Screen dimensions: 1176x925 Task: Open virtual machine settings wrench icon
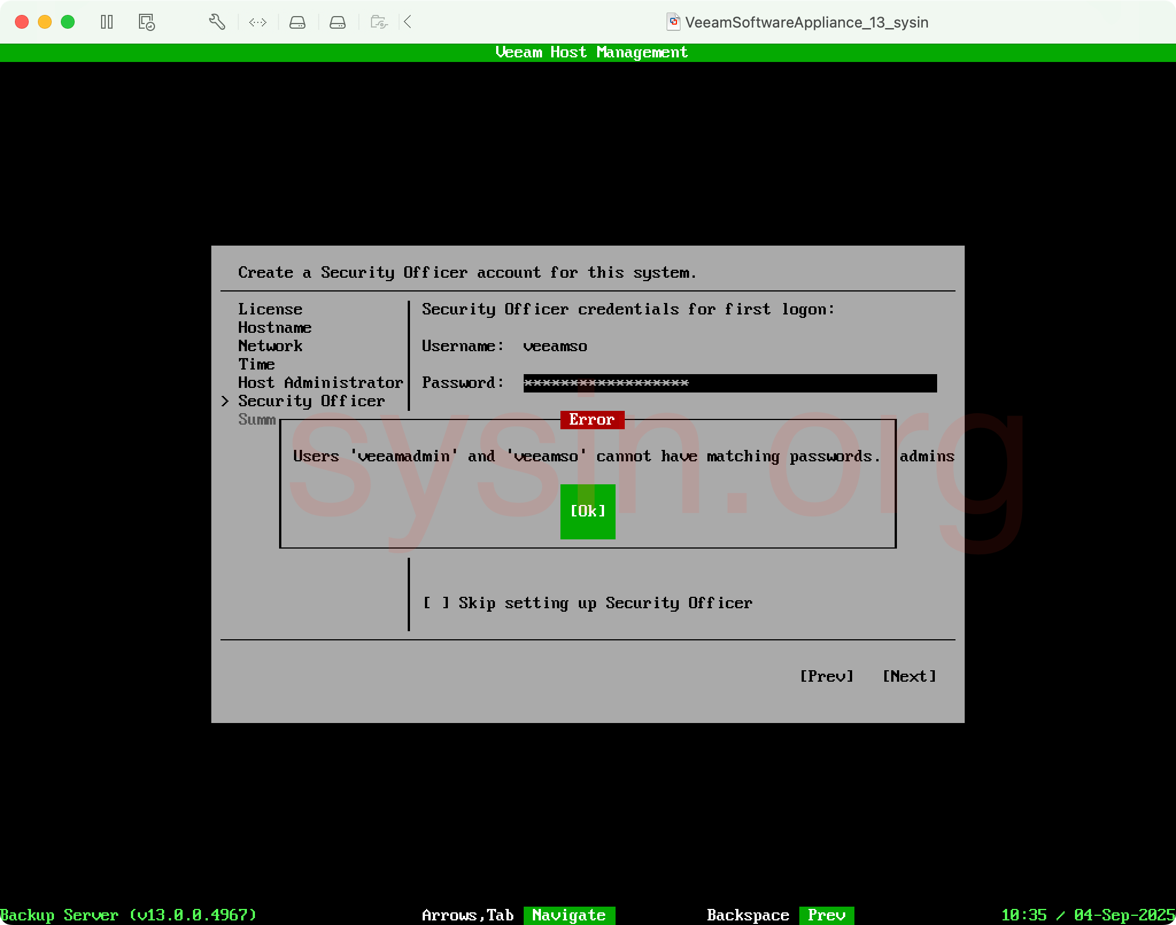pyautogui.click(x=216, y=22)
